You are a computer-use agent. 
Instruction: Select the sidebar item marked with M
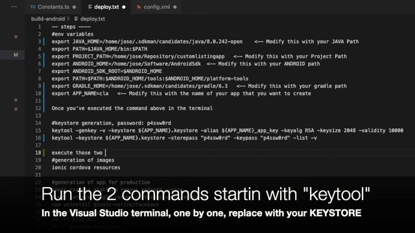pos(16,54)
